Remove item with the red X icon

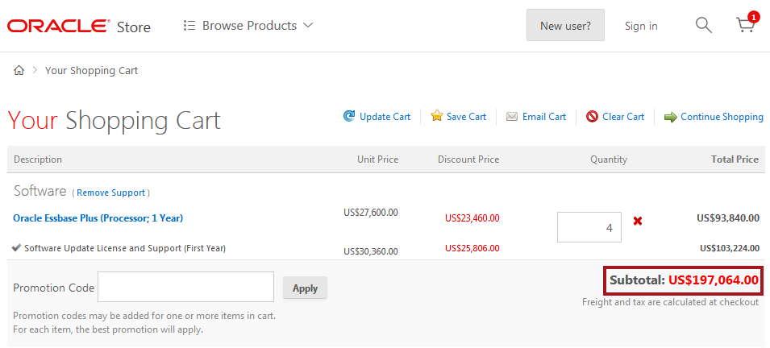pos(638,222)
